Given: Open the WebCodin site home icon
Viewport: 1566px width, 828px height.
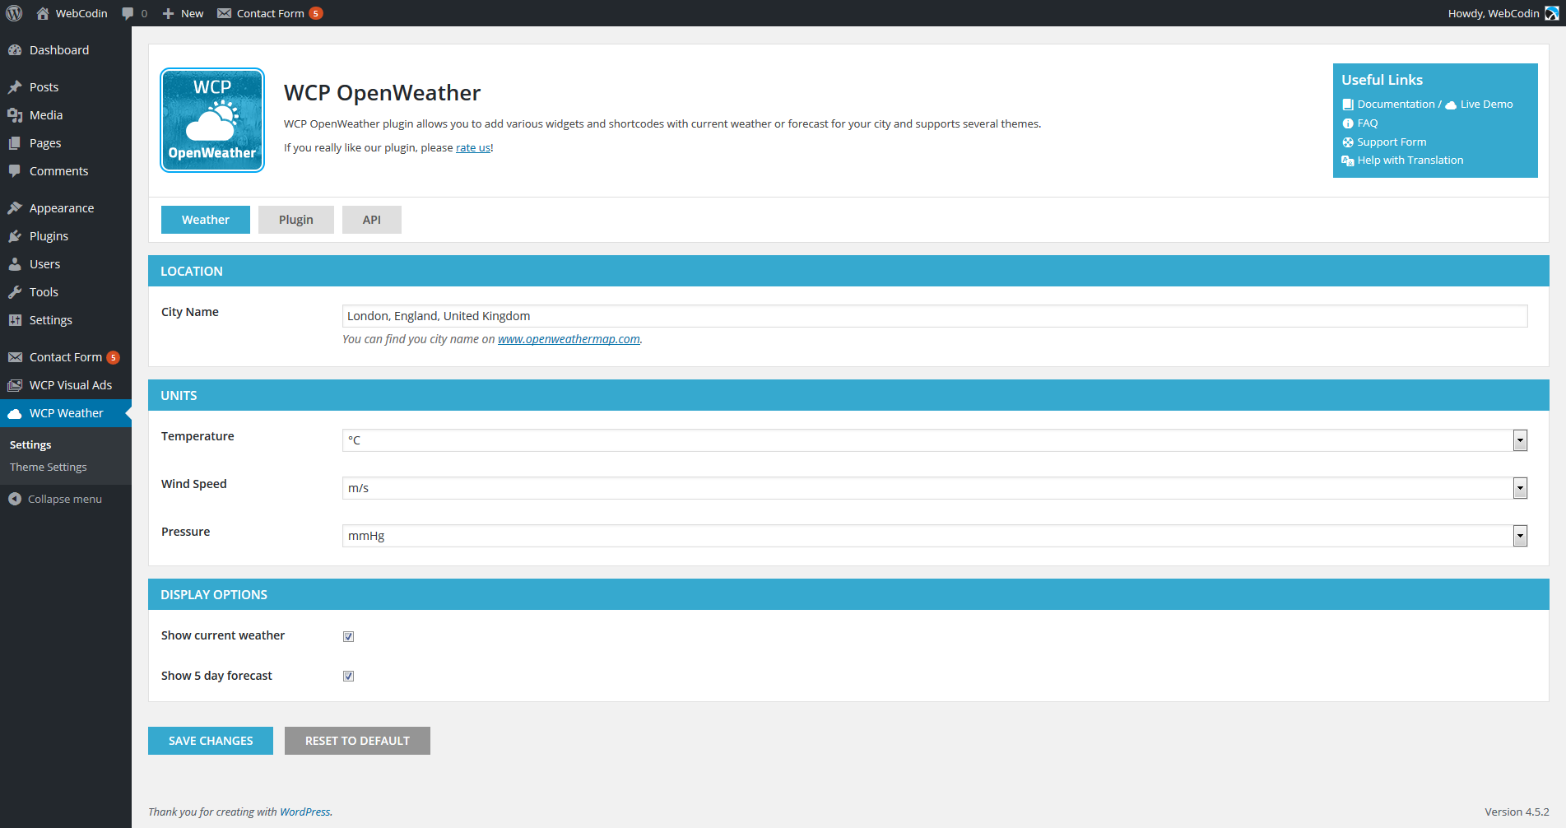Looking at the screenshot, I should [x=43, y=13].
